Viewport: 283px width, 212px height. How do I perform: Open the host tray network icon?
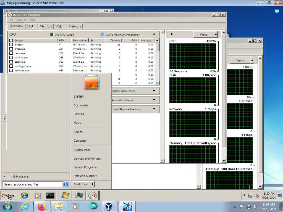click(248, 207)
